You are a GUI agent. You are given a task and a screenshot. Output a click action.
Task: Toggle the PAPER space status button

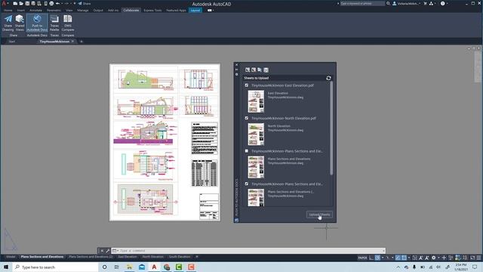362,258
